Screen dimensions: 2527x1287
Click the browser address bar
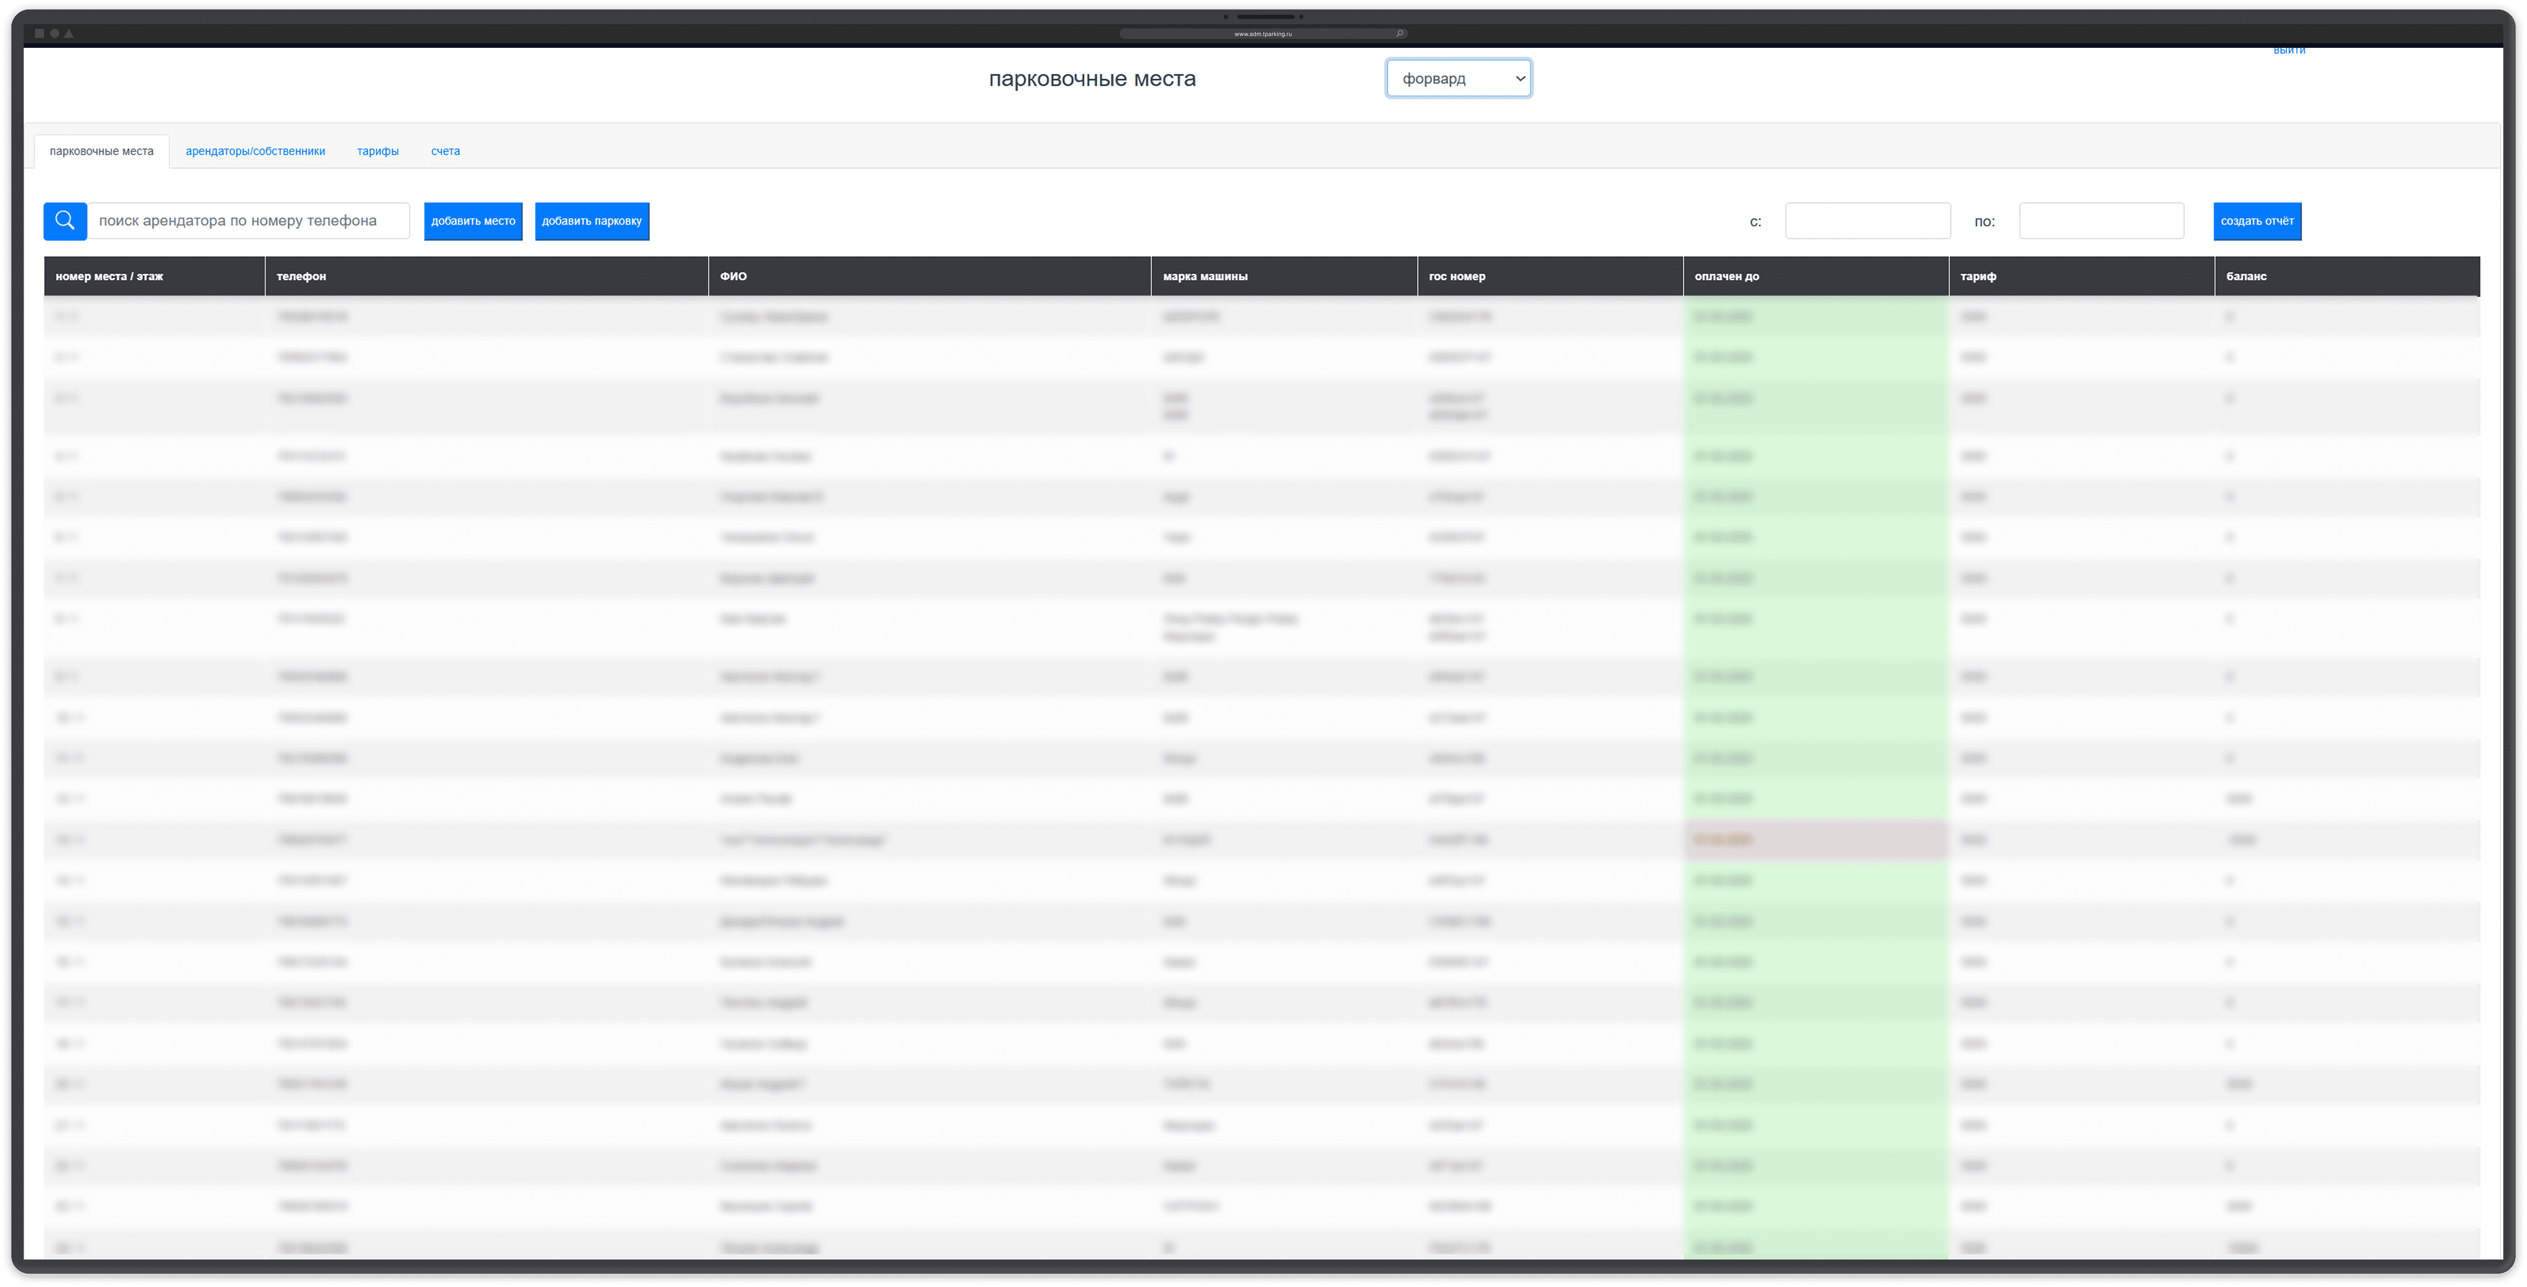point(1263,33)
